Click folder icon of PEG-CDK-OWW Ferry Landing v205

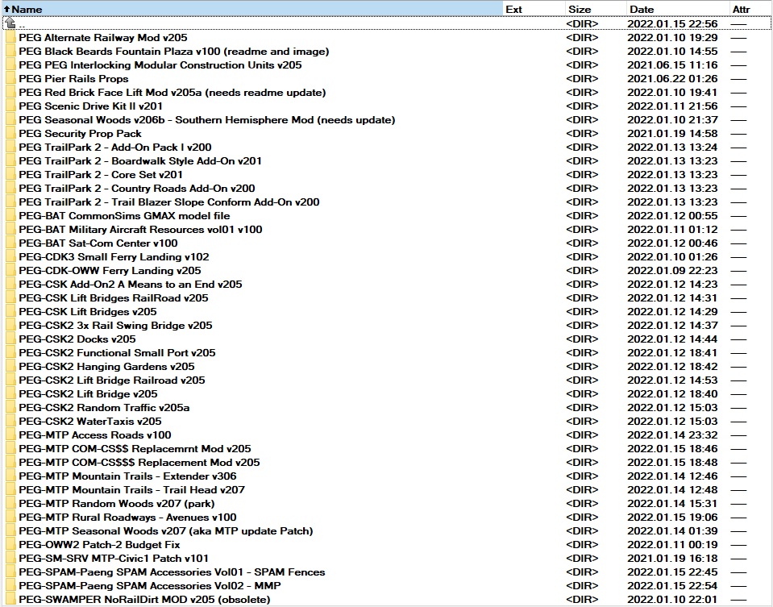(x=10, y=271)
